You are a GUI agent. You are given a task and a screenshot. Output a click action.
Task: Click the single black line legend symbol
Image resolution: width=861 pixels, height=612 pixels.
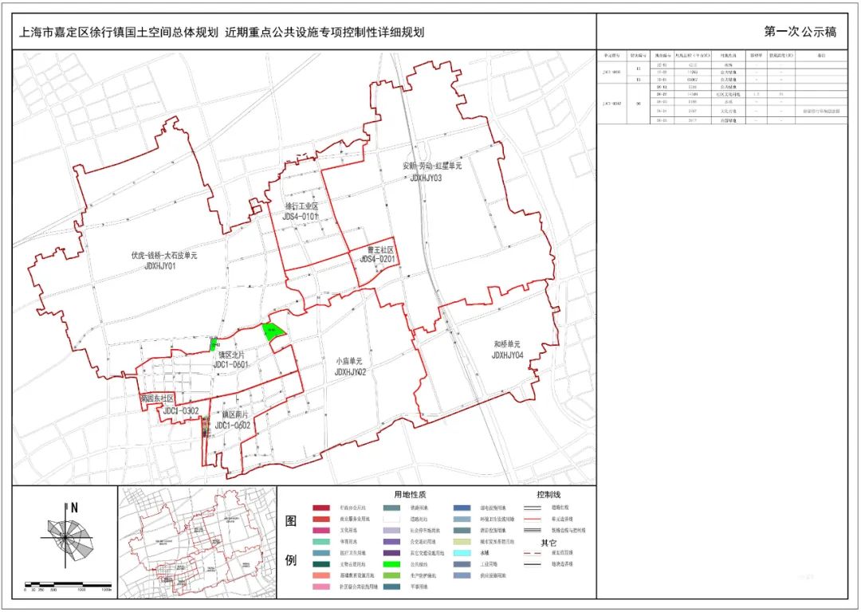[532, 564]
